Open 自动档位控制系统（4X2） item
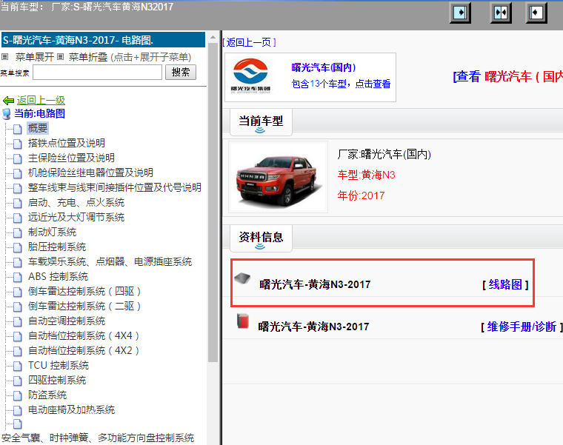563x445 pixels. (83, 351)
